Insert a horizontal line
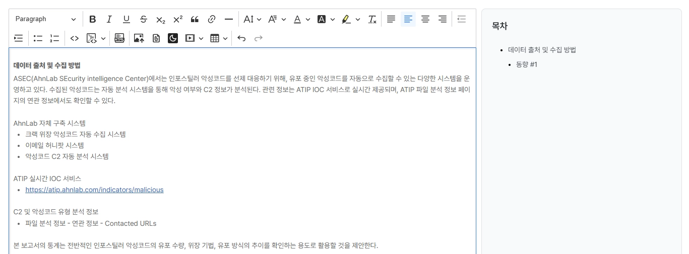The height and width of the screenshot is (254, 689). click(229, 19)
